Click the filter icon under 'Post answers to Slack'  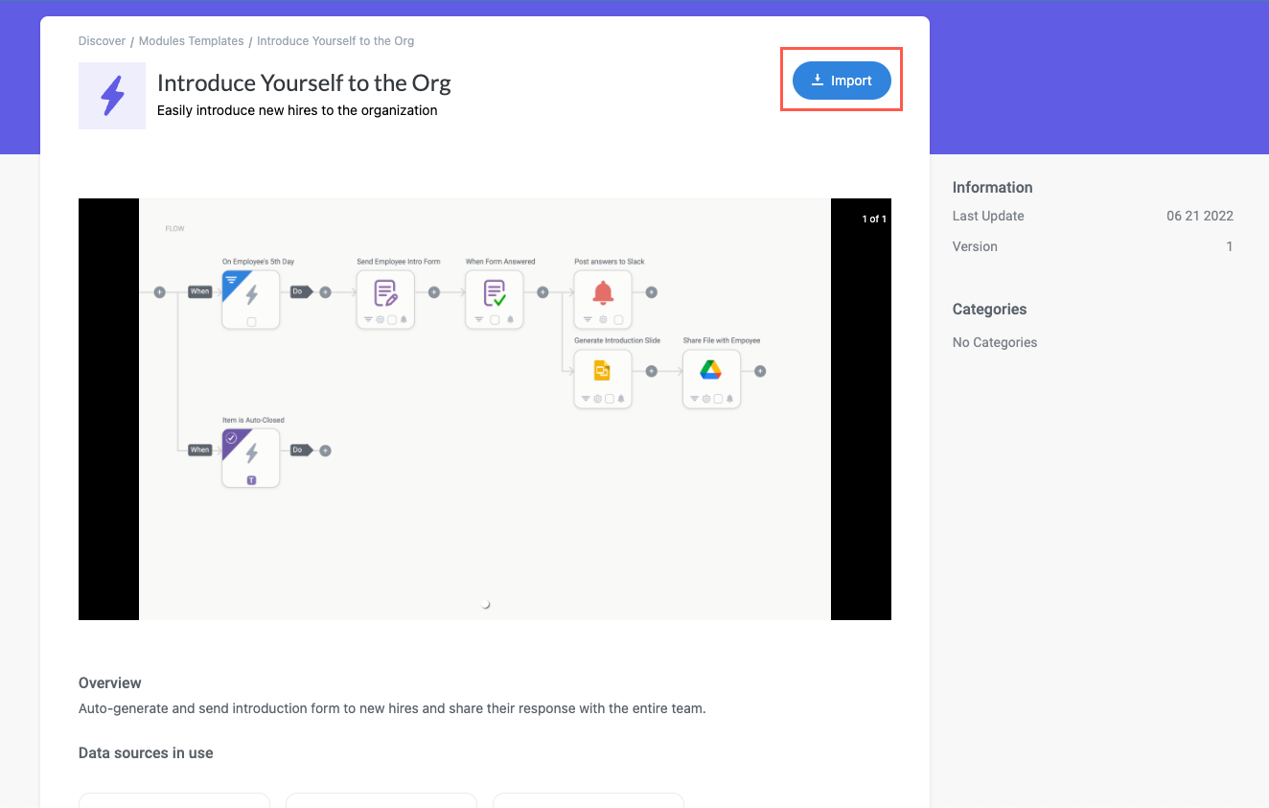pos(588,318)
